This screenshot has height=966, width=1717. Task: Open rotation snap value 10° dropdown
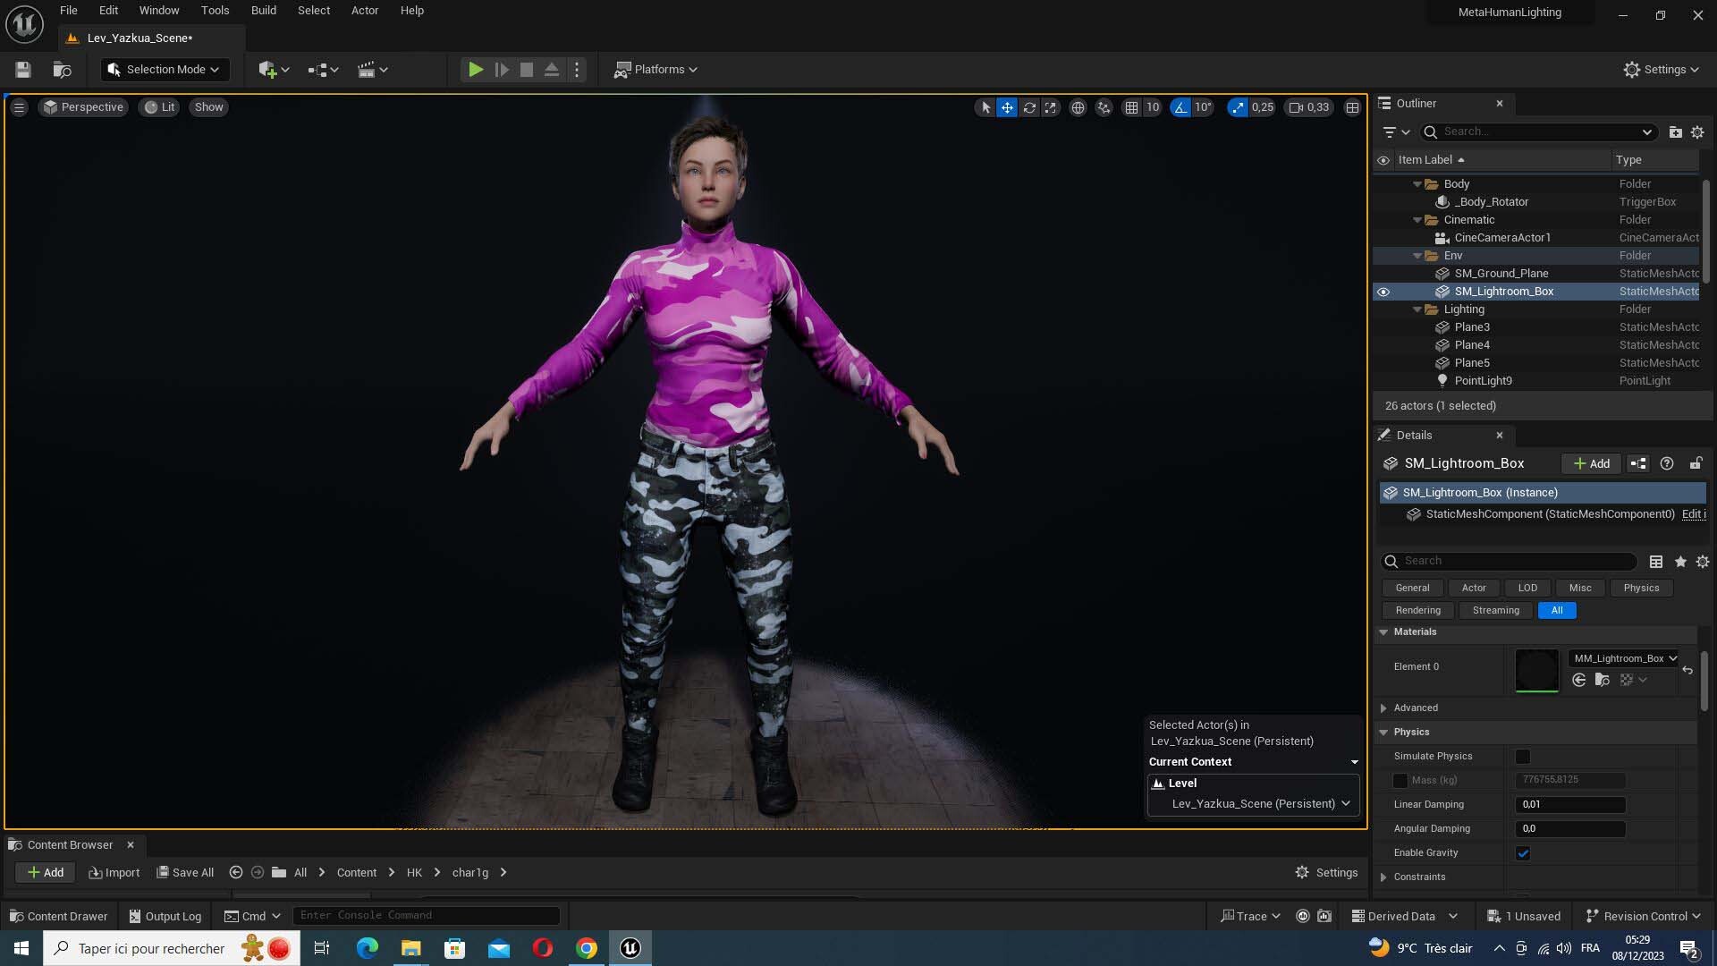click(1204, 107)
